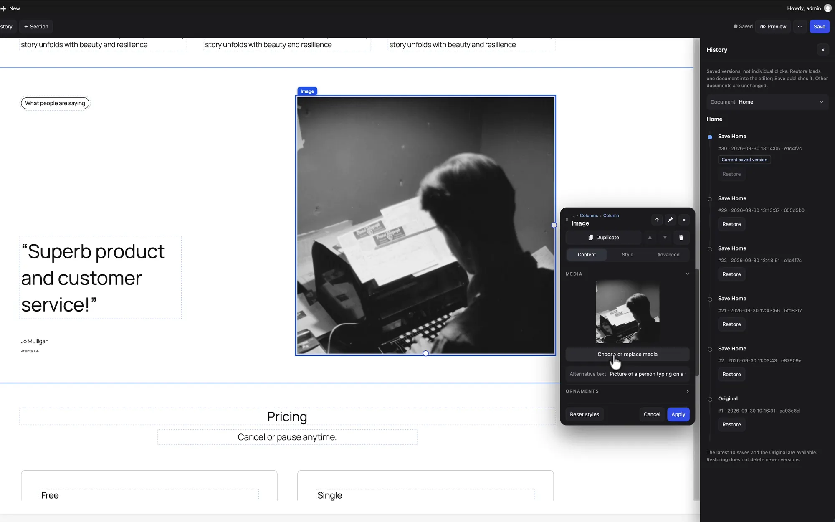Click the Column breadcrumb link
This screenshot has width=835, height=522.
(x=611, y=215)
